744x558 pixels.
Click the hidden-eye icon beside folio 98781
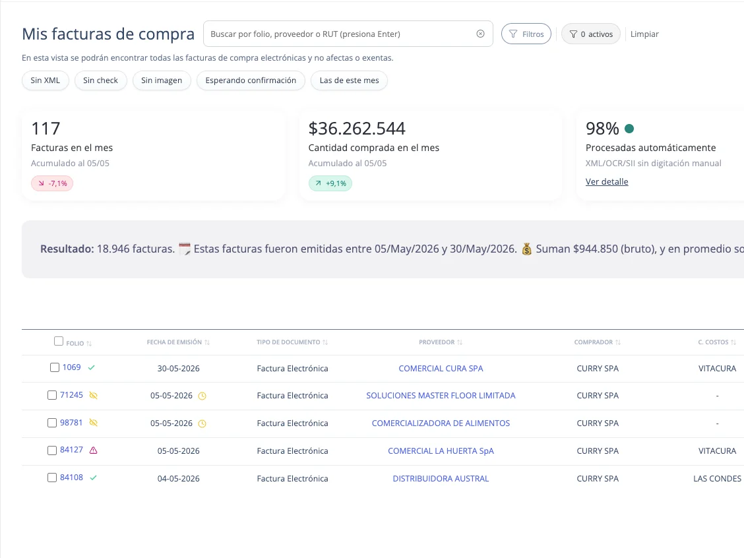(x=94, y=423)
